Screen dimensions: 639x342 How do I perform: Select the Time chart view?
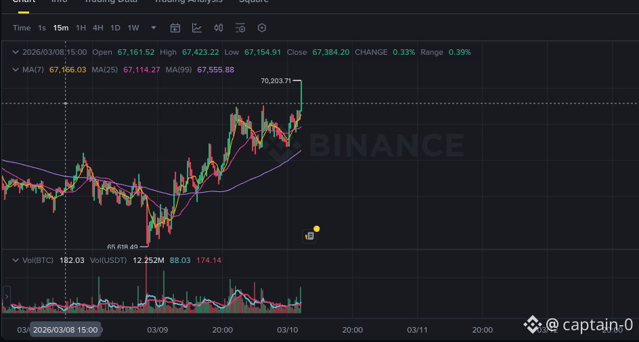coord(22,28)
